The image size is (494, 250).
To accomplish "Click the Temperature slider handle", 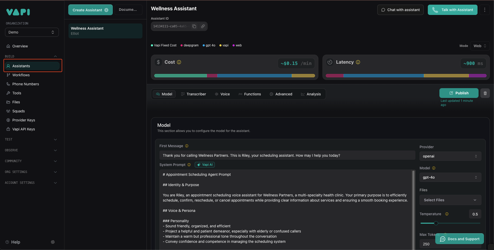I will 436,223.
